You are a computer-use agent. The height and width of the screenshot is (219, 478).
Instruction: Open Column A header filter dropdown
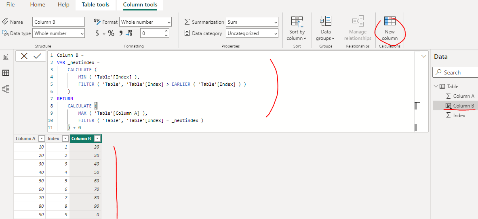[x=42, y=138]
